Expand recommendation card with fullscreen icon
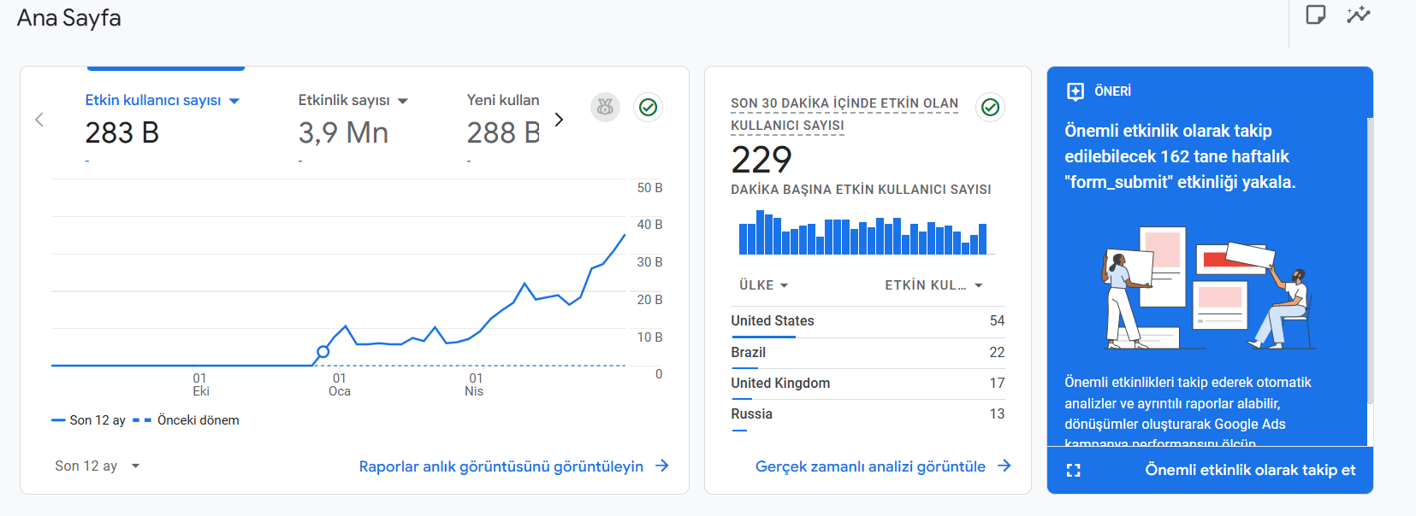Image resolution: width=1416 pixels, height=516 pixels. point(1074,470)
